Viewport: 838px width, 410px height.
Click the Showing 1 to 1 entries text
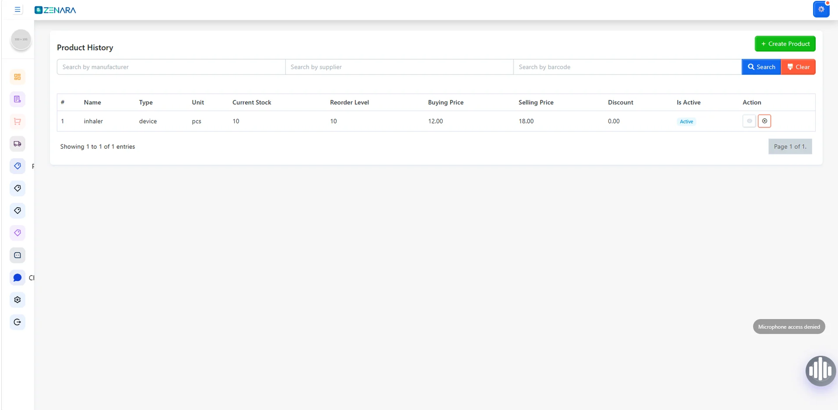click(x=97, y=147)
